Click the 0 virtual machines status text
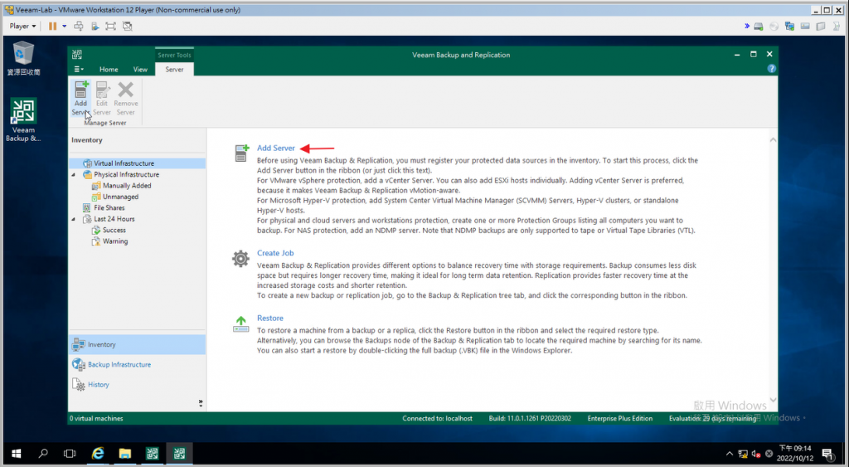Screen dimensions: 849x467 [x=96, y=418]
